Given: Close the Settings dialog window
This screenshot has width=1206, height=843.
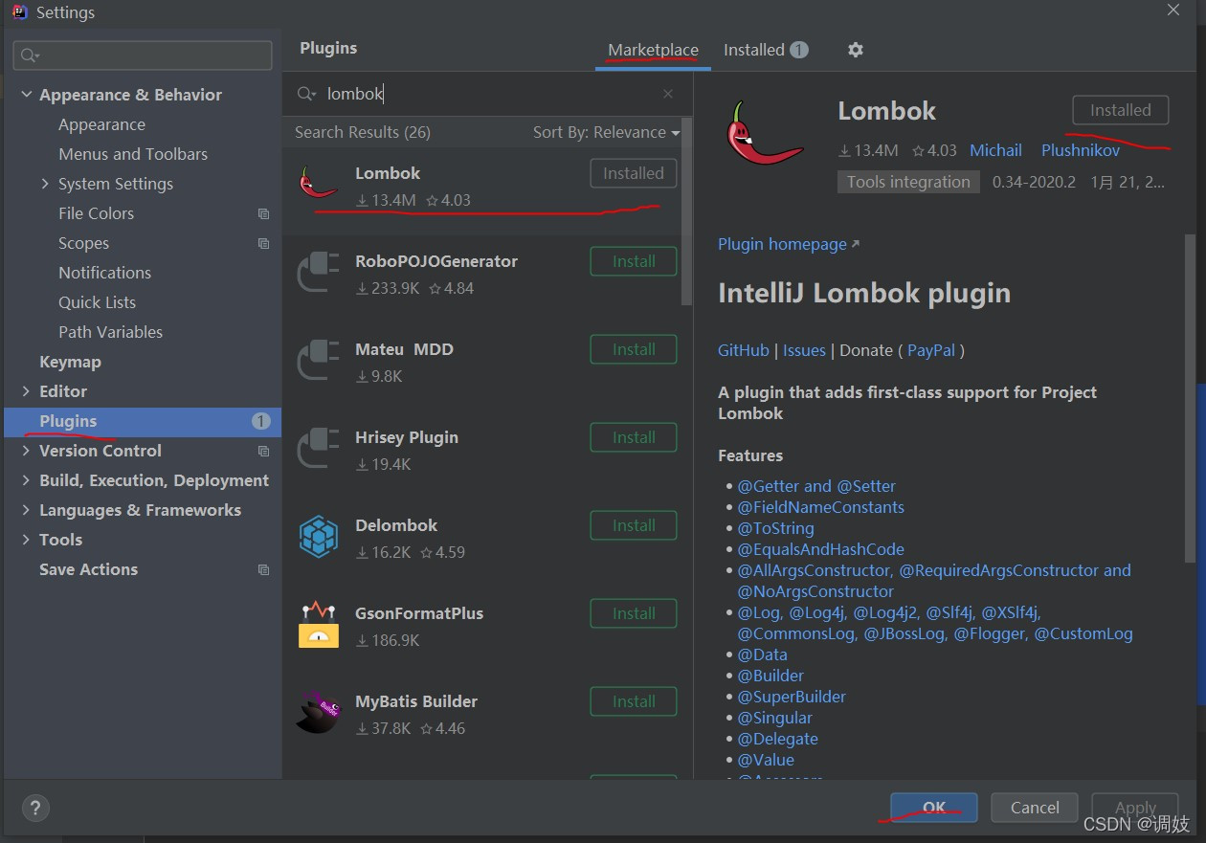Looking at the screenshot, I should [x=1173, y=11].
